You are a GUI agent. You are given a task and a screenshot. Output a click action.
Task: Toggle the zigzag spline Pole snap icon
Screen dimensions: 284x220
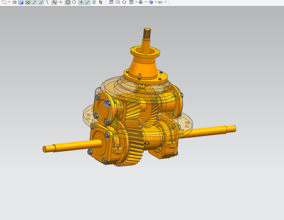coord(54,2)
